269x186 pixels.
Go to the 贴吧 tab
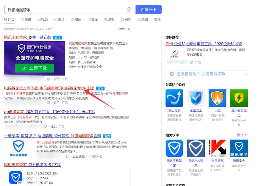[x=109, y=20]
